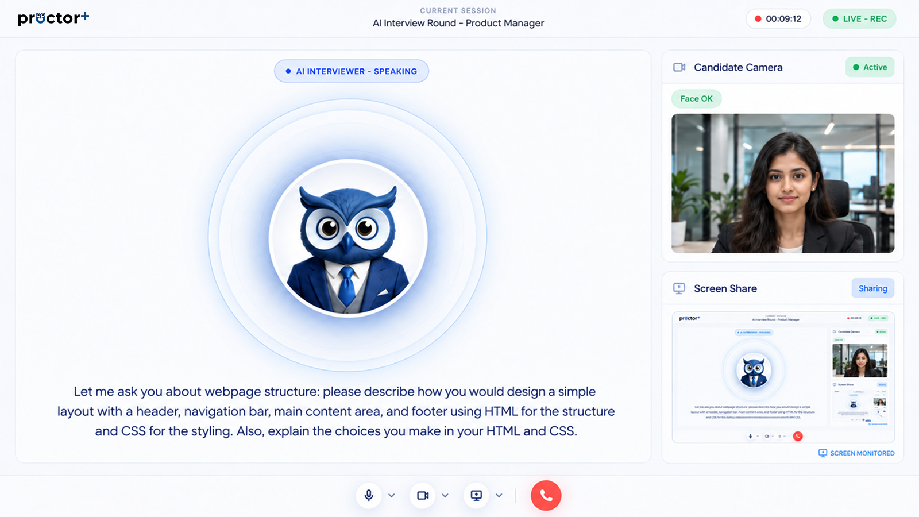Screen dimensions: 919x517
Task: Click the Face OK indicator
Action: click(696, 99)
